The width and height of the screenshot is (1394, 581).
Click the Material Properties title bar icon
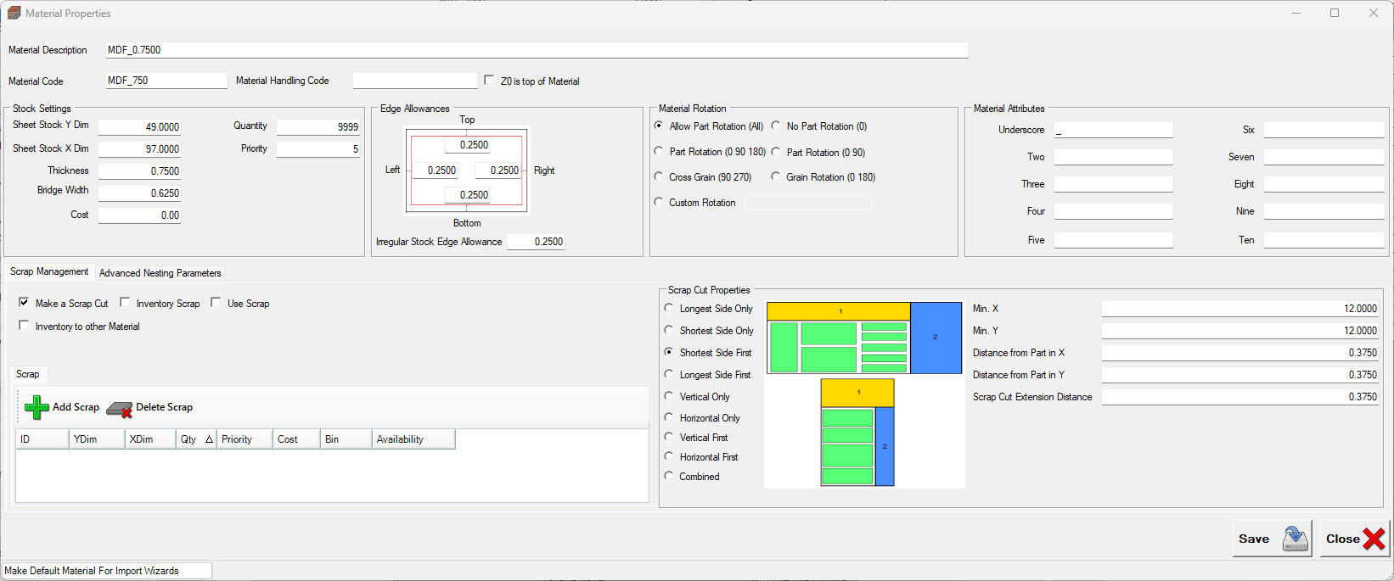point(14,13)
